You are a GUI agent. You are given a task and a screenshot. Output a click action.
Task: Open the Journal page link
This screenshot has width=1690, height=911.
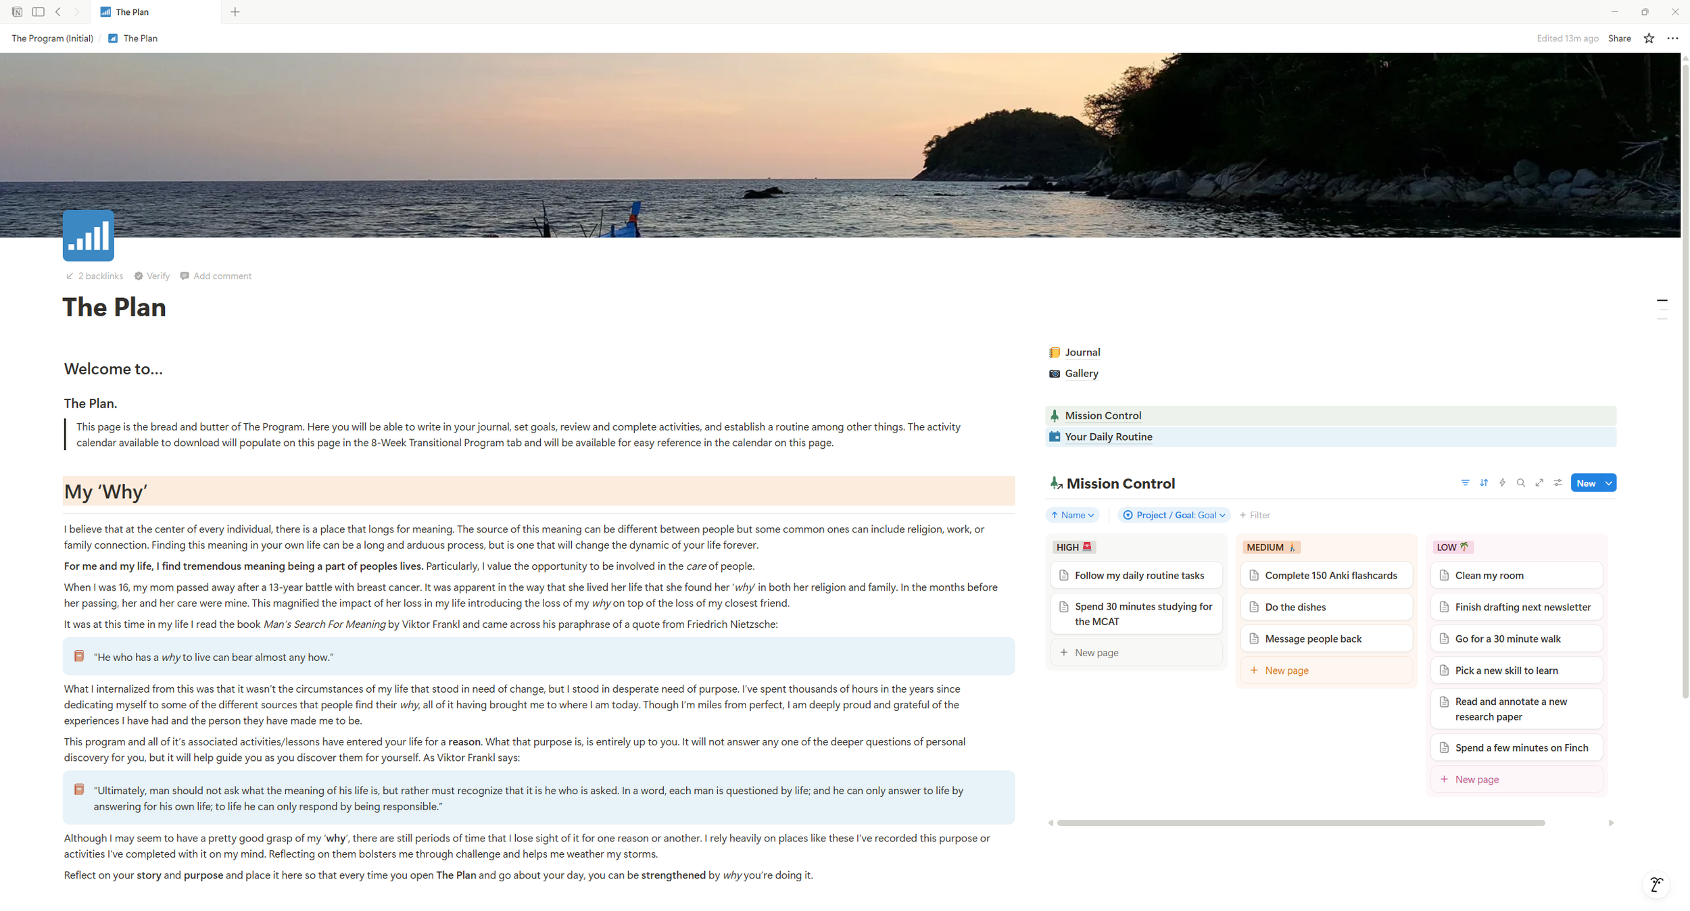pos(1082,352)
